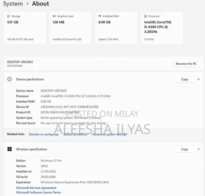Image resolution: width=205 pixels, height=196 pixels.
Task: Open Microsoft Services Agreement link
Action: 36,188
